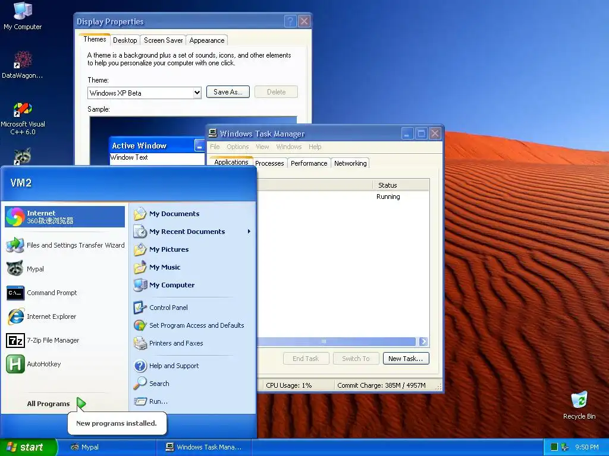Launch 360 browser from Start menu Internet
This screenshot has height=456, width=609.
pos(65,217)
